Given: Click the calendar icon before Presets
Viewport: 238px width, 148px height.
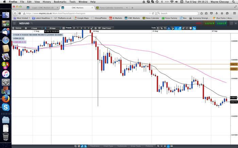Looking at the screenshot, I should click(x=64, y=28).
